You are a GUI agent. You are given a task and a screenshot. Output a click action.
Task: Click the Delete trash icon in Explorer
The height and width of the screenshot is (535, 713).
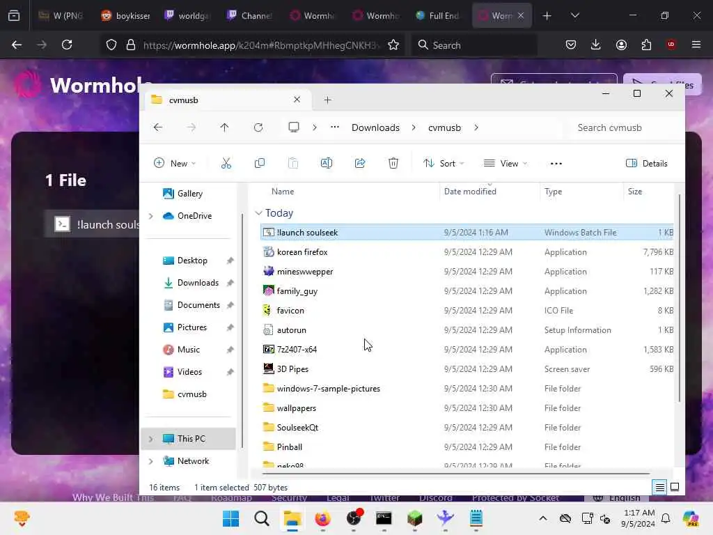pos(393,163)
